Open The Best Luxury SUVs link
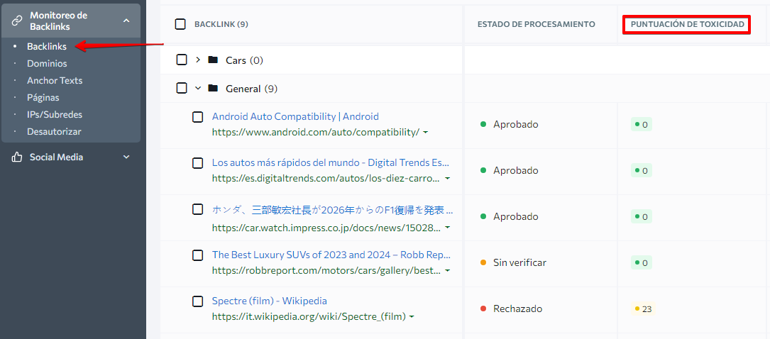Viewport: 770px width, 339px height. pos(331,255)
